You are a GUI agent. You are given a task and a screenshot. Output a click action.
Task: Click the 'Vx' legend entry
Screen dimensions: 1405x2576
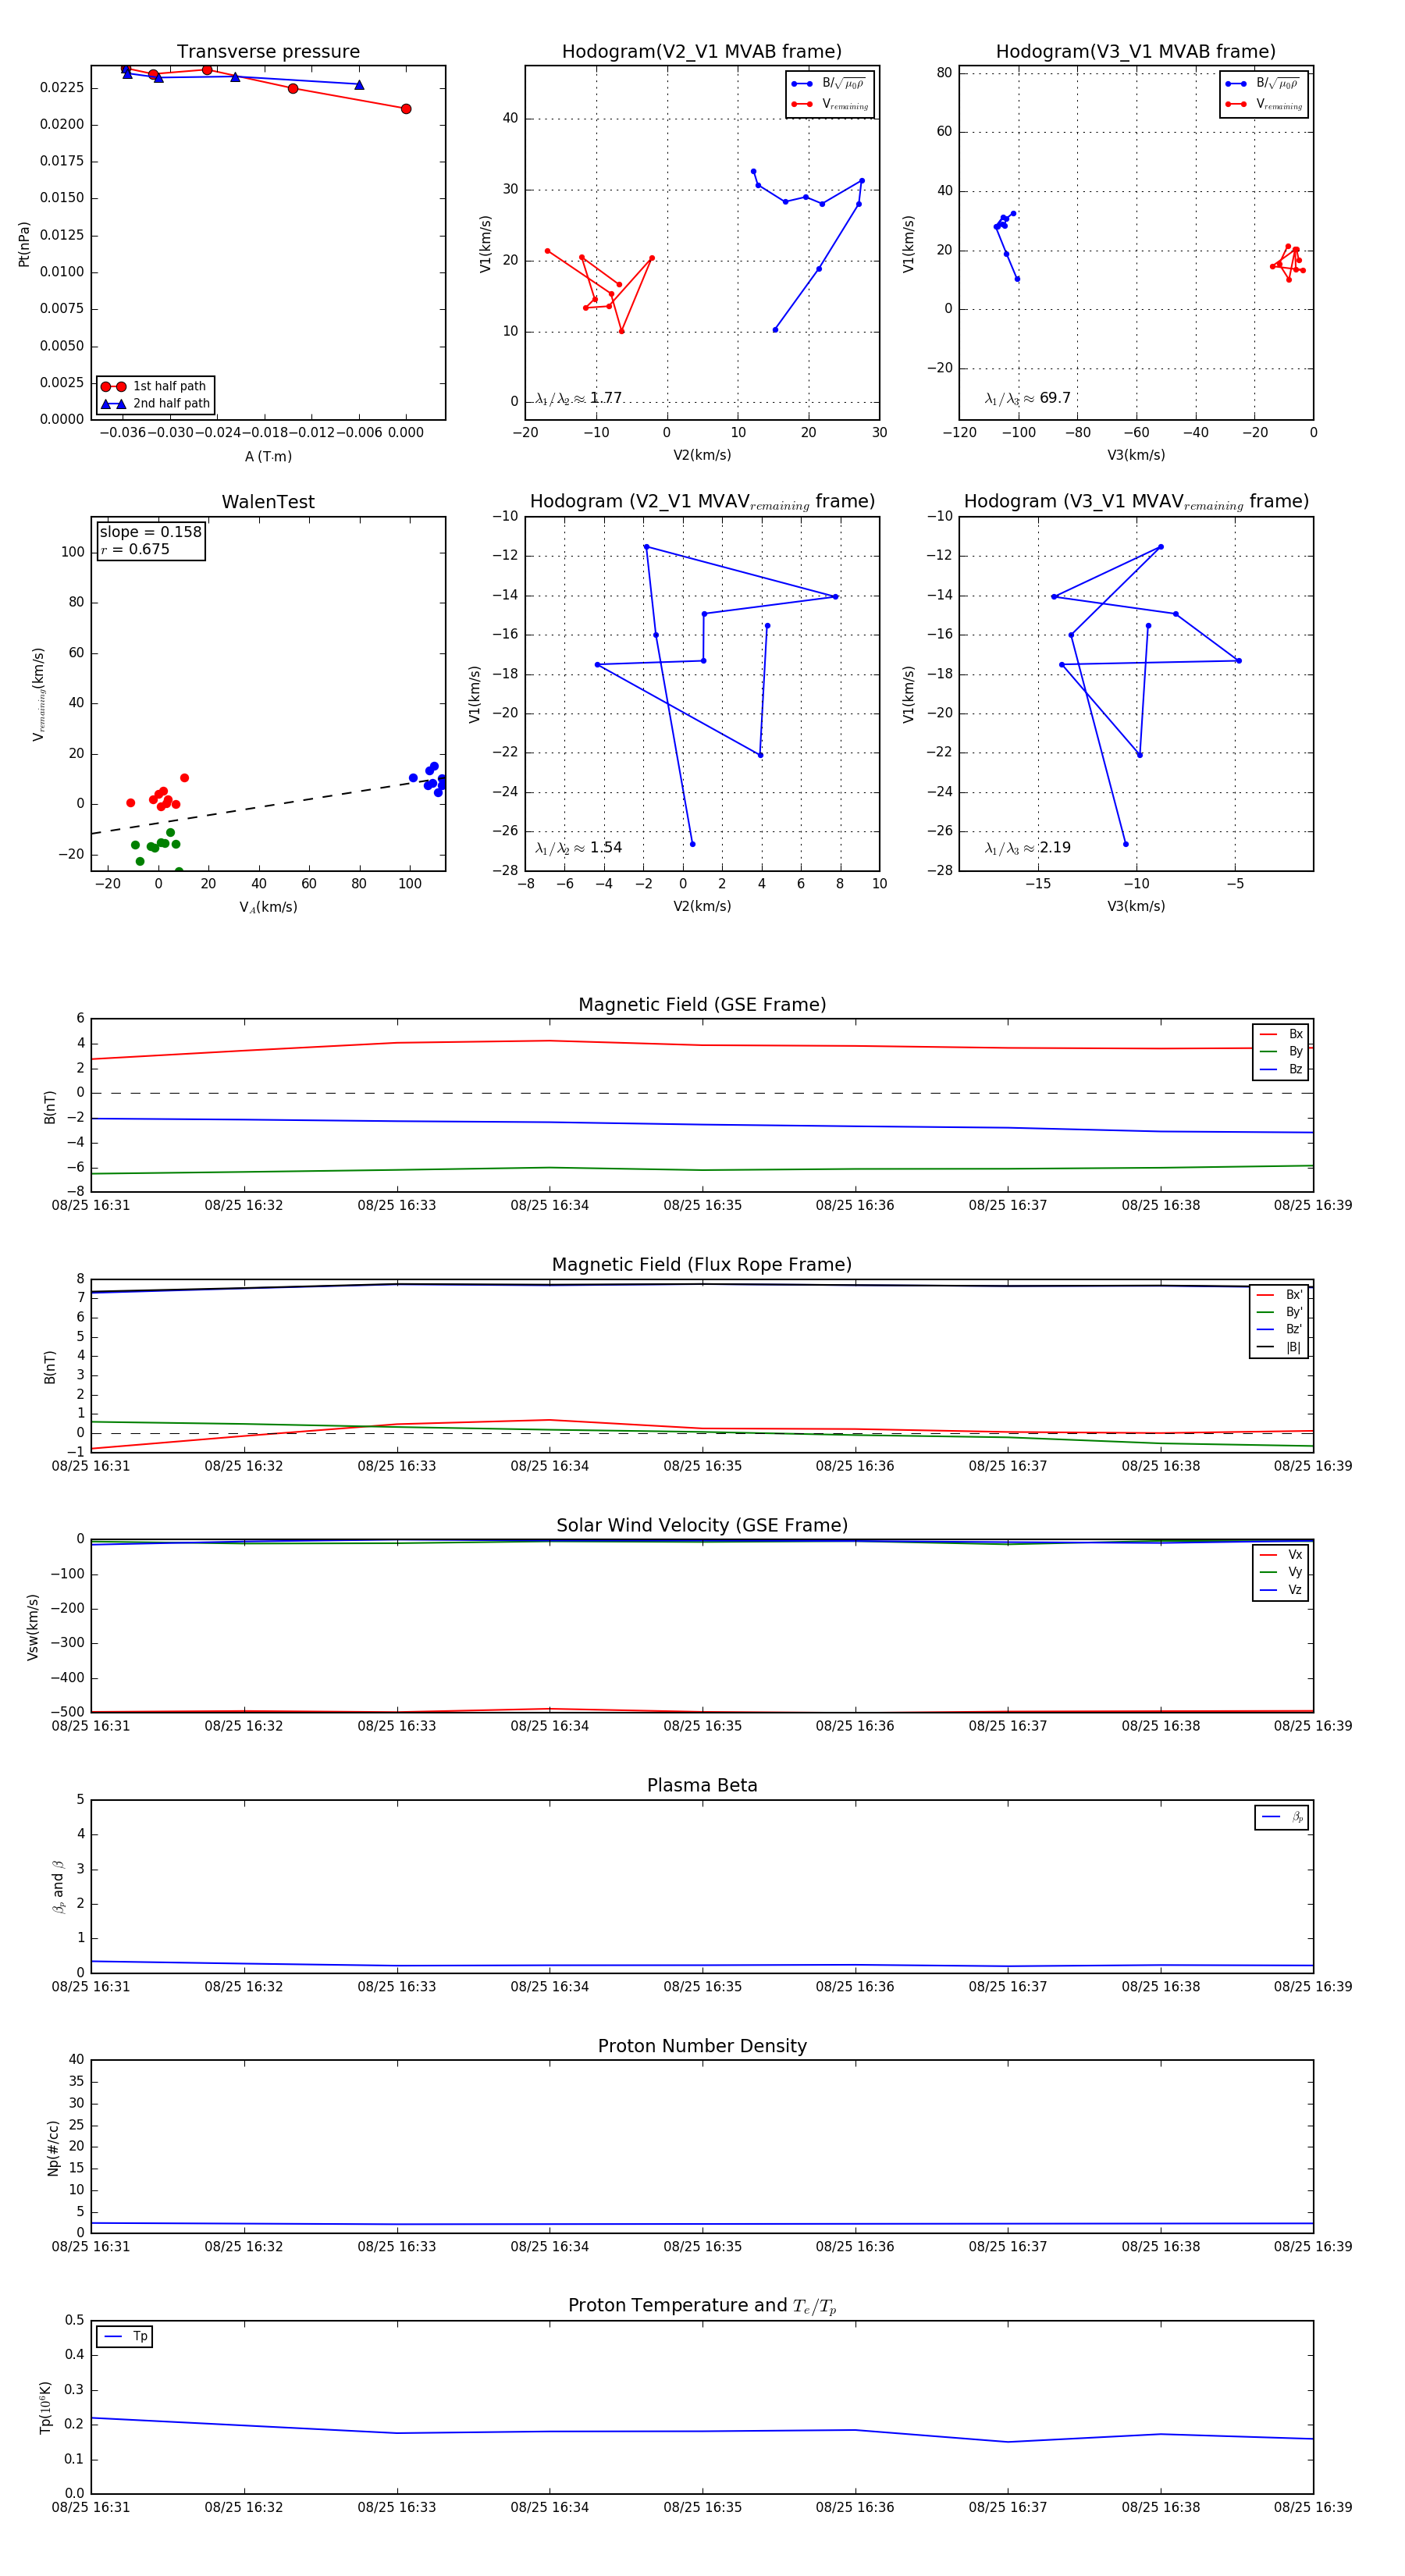click(x=1281, y=1555)
